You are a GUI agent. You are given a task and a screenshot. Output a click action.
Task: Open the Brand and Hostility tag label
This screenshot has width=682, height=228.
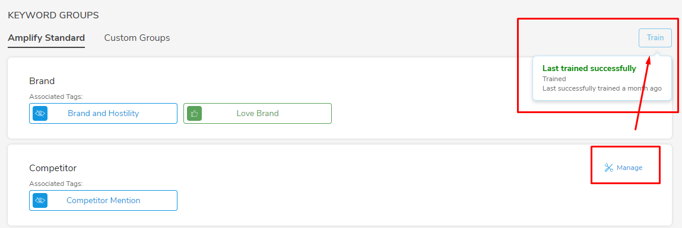(103, 113)
